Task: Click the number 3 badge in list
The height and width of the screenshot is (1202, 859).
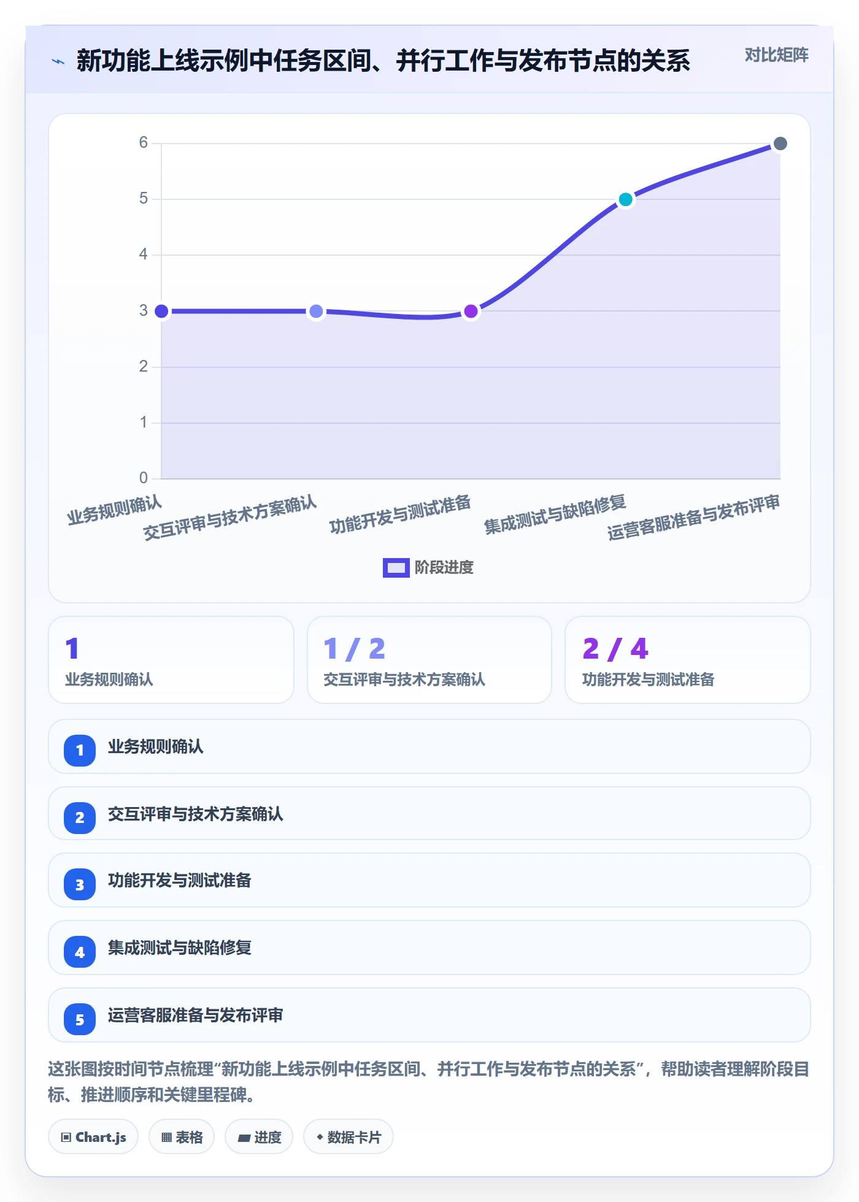Action: tap(80, 885)
